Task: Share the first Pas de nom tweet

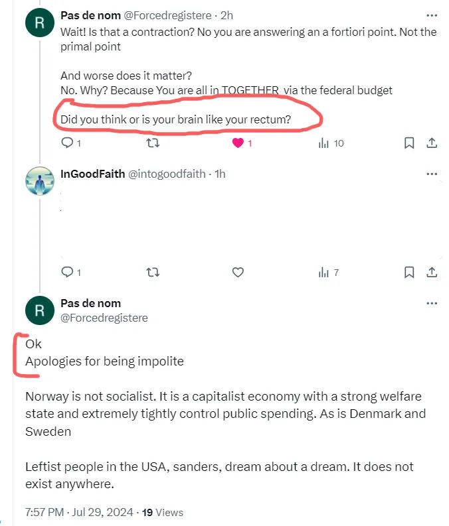Action: 432,143
